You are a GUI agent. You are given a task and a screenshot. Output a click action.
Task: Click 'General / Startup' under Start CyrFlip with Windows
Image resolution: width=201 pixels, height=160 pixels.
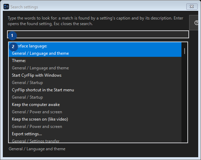click(27, 83)
